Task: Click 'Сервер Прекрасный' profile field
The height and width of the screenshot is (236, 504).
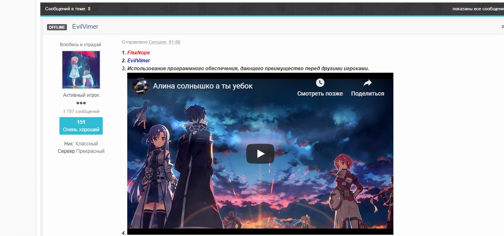Action: (81, 151)
